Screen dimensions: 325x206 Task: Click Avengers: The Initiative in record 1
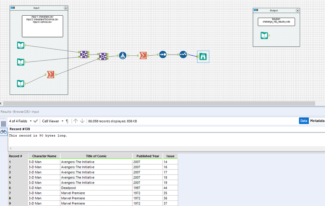tap(96, 162)
